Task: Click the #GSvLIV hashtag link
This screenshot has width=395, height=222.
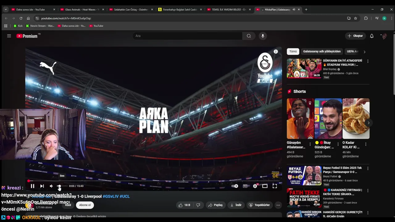Action: 110,196
